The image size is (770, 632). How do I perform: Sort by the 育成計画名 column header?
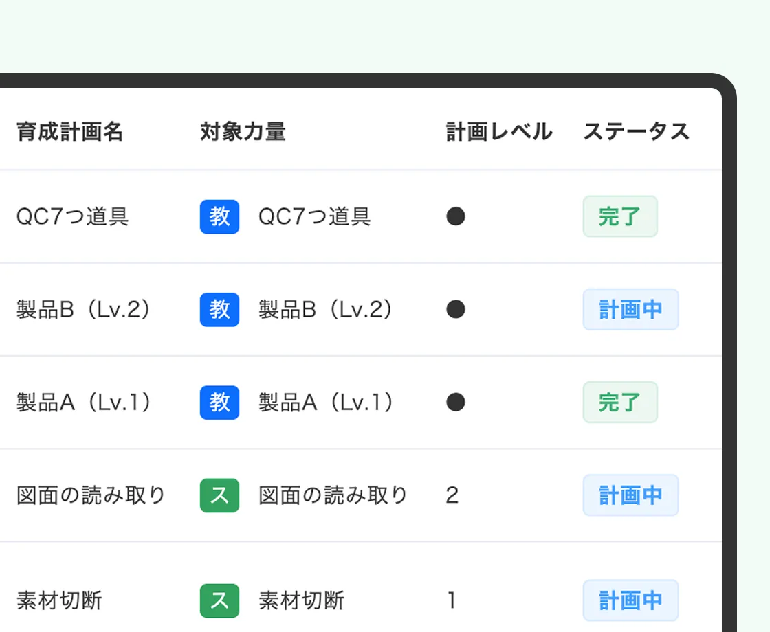click(69, 132)
